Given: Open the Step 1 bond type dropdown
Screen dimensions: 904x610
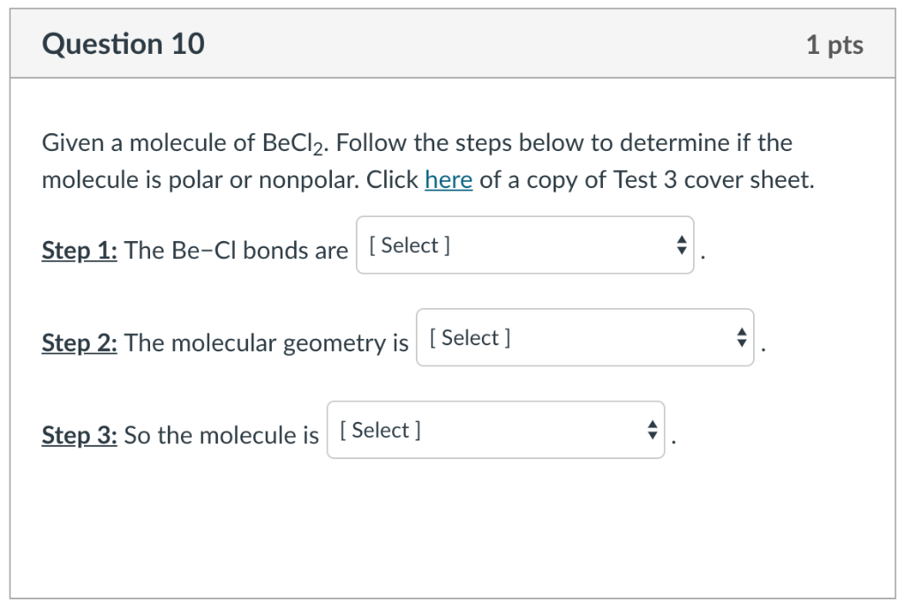Looking at the screenshot, I should click(525, 245).
